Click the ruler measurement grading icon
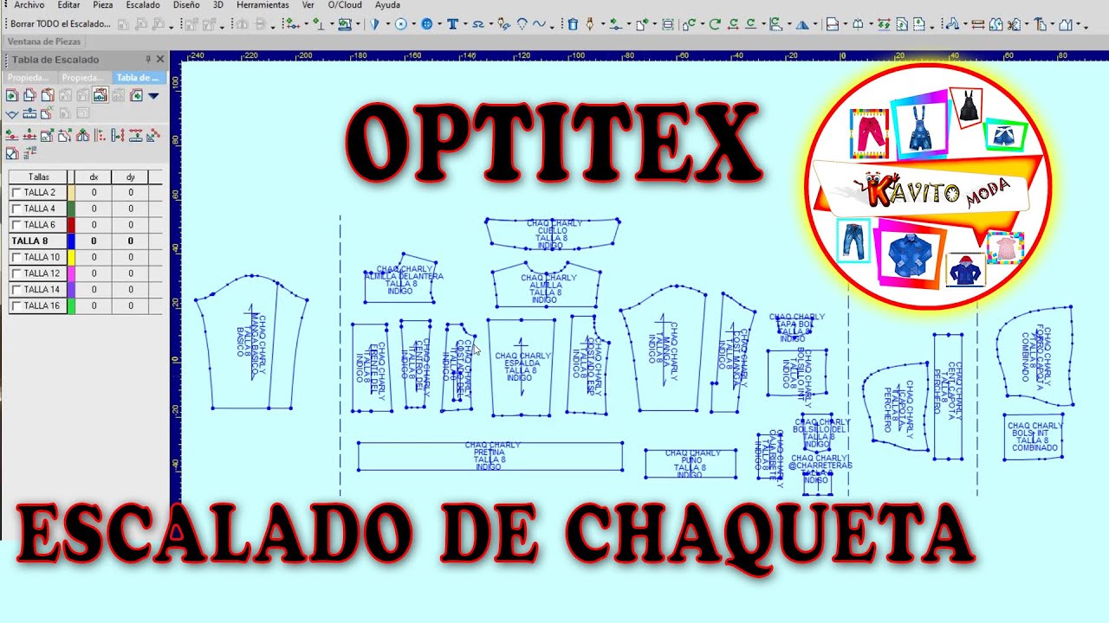This screenshot has width=1109, height=623. 29,113
